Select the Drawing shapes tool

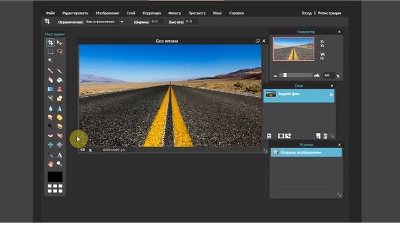(x=59, y=98)
